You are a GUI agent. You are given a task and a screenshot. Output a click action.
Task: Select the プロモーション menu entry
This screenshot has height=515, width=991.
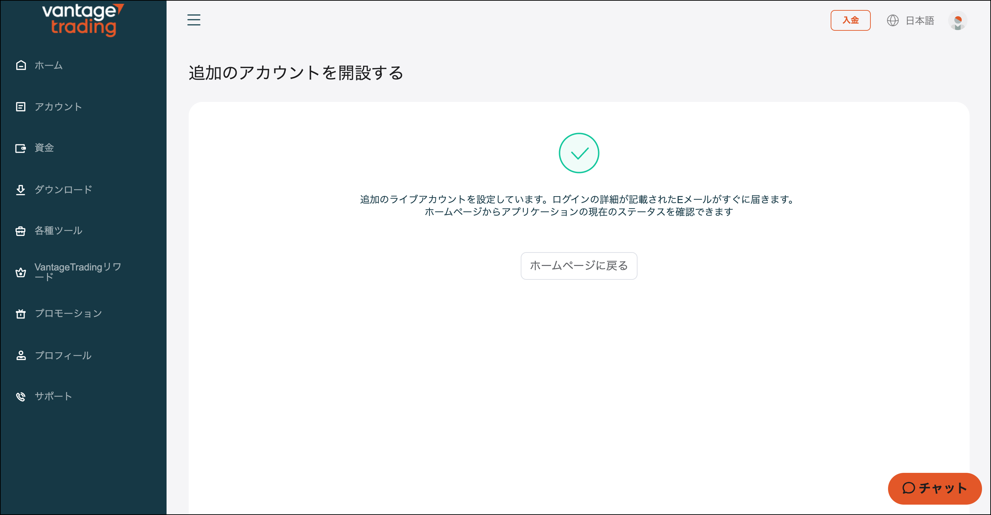tap(68, 314)
